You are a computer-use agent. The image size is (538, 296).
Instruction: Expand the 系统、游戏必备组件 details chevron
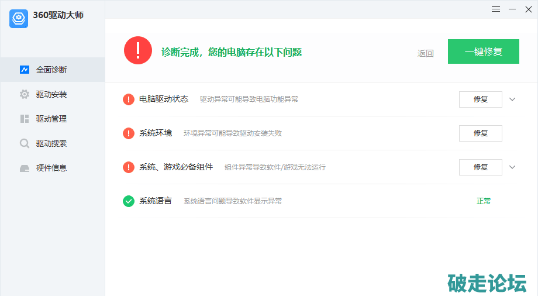pos(512,167)
